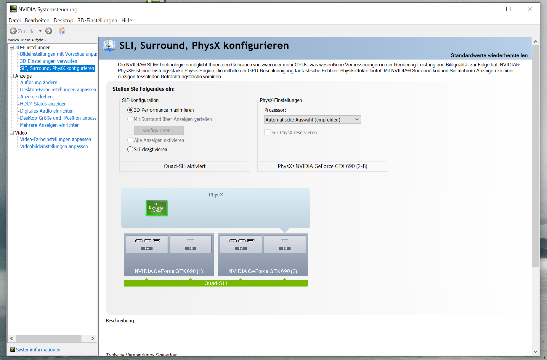Open the Systeminformationen link
The height and width of the screenshot is (360, 547).
pos(38,350)
